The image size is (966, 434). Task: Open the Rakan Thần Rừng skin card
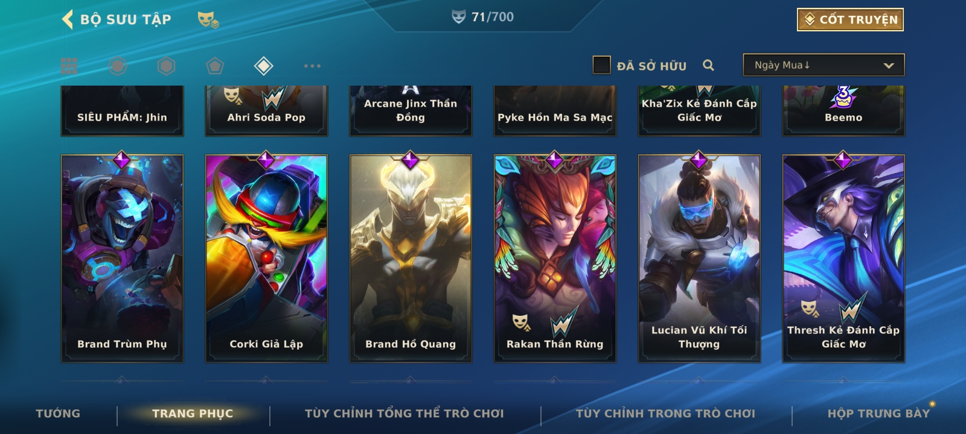[555, 259]
